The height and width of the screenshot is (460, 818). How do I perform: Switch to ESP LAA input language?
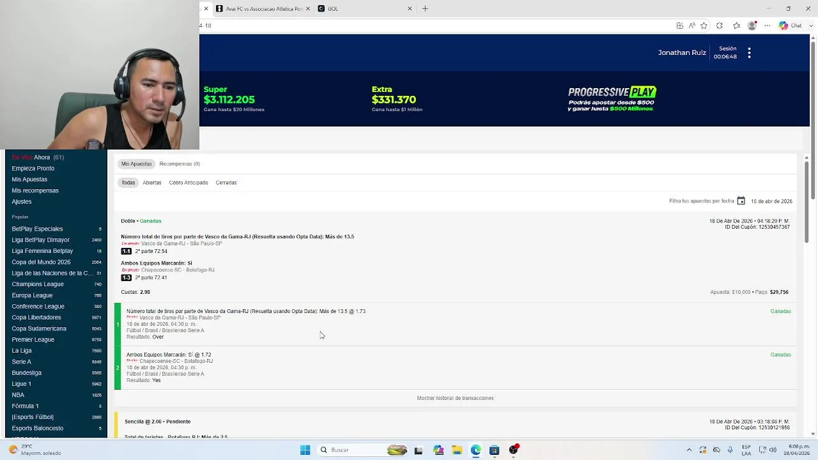click(746, 450)
